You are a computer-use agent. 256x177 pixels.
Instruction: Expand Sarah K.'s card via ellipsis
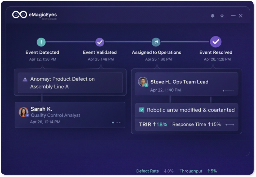click(x=116, y=123)
